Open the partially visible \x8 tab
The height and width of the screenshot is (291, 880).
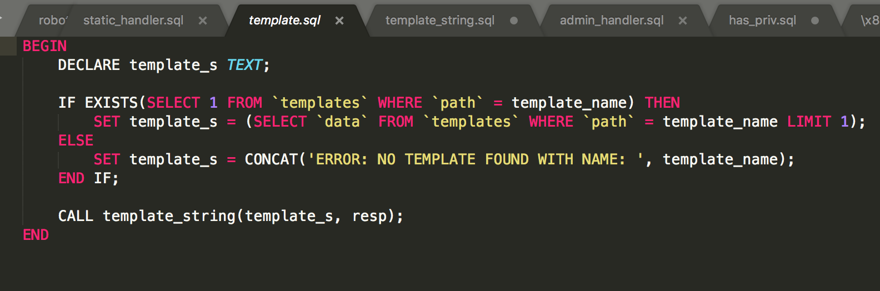pos(869,21)
